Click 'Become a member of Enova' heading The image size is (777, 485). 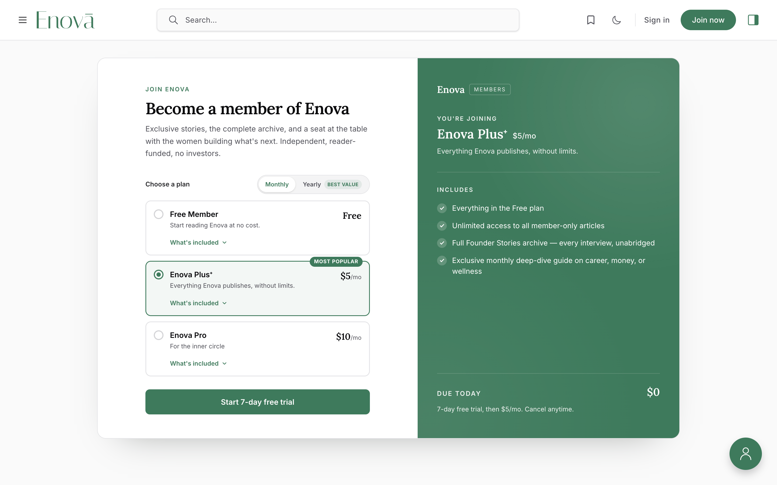(247, 109)
